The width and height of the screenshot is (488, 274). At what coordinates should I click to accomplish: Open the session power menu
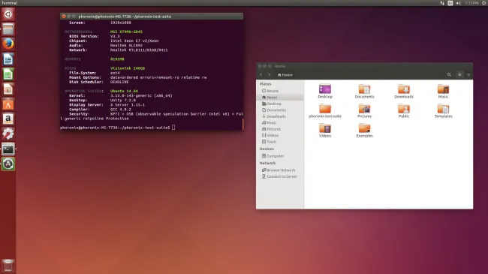484,3
